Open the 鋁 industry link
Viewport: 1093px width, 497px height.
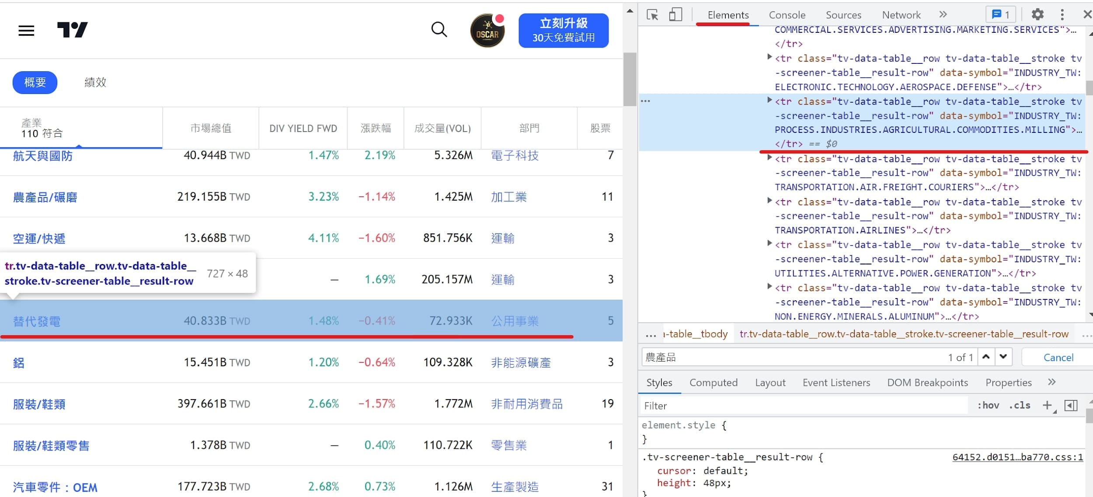19,363
